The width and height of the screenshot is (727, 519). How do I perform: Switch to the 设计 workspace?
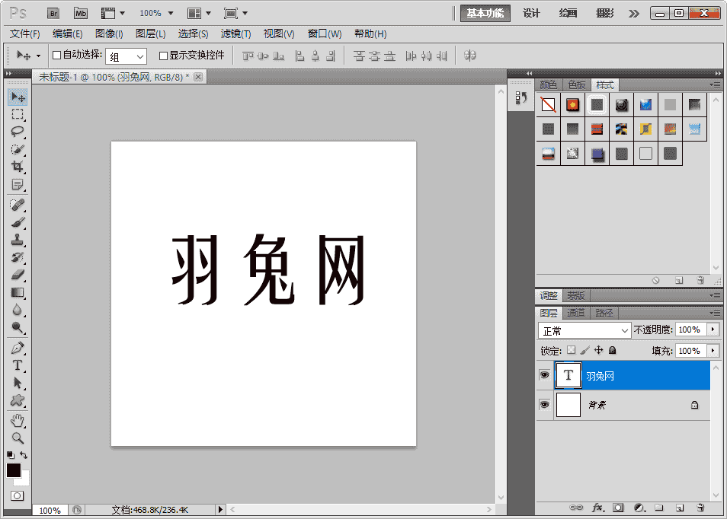[531, 13]
